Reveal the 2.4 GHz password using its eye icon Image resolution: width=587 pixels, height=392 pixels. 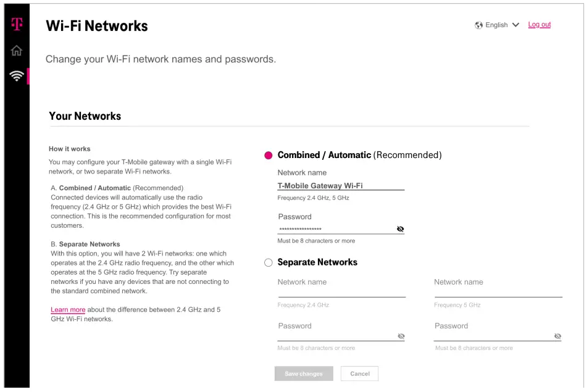(x=400, y=336)
